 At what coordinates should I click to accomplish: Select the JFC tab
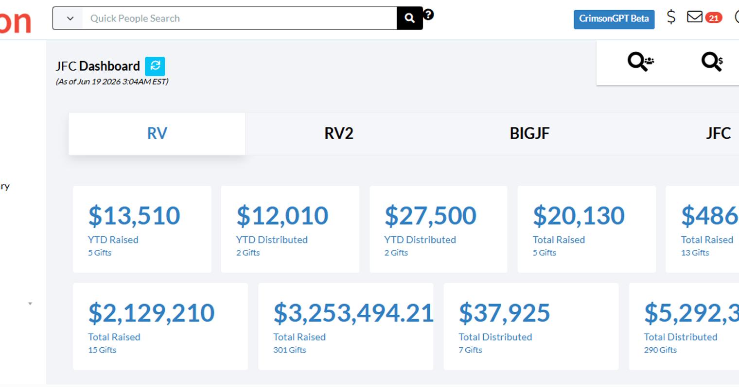[x=718, y=134]
